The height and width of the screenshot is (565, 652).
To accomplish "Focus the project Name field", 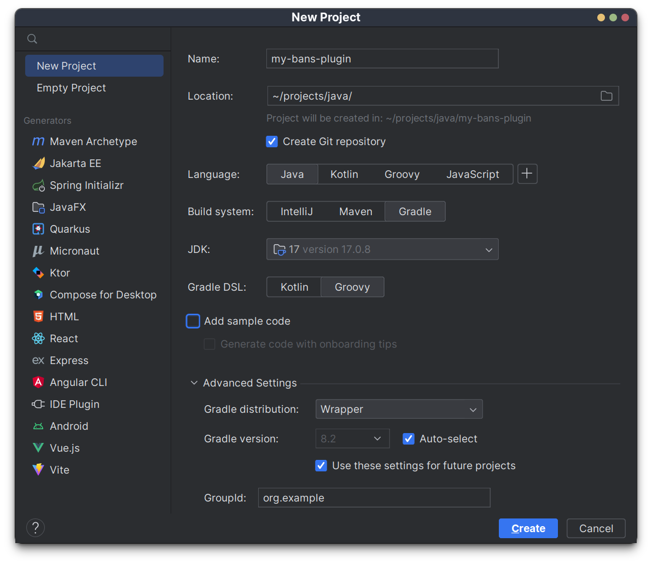I will (382, 59).
